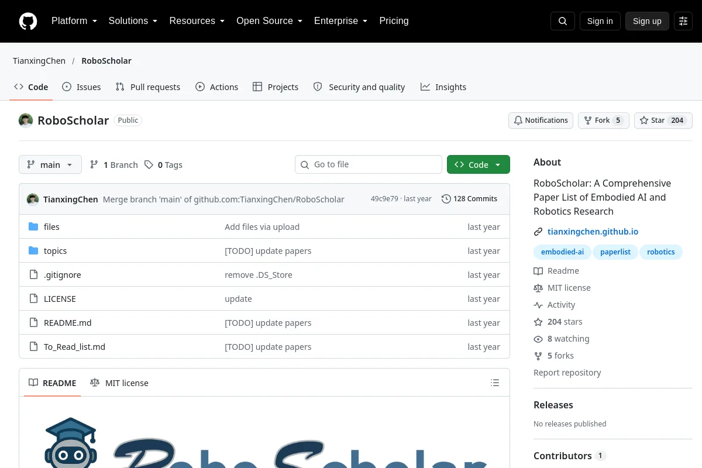Open the Enterprise dropdown menu
The width and height of the screenshot is (702, 468).
340,21
